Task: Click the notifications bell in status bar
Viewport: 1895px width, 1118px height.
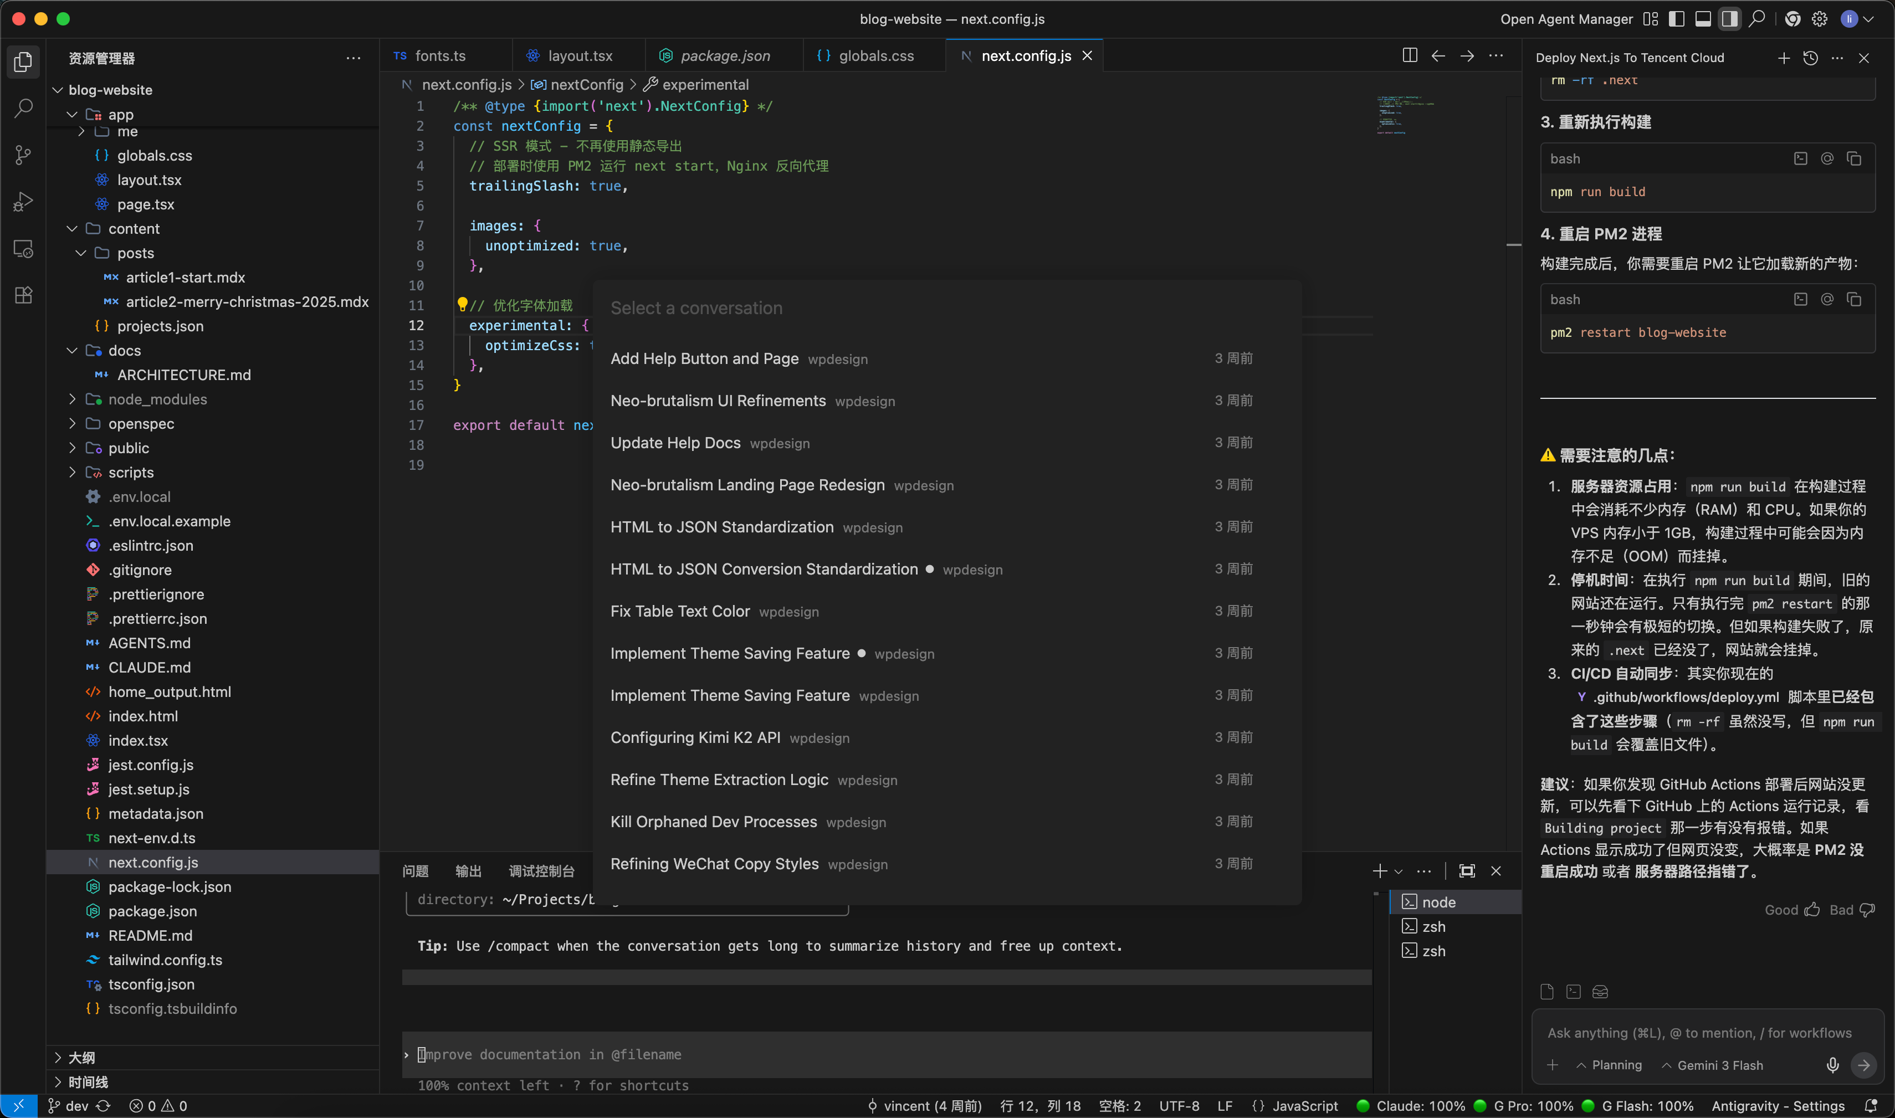Action: (1870, 1106)
